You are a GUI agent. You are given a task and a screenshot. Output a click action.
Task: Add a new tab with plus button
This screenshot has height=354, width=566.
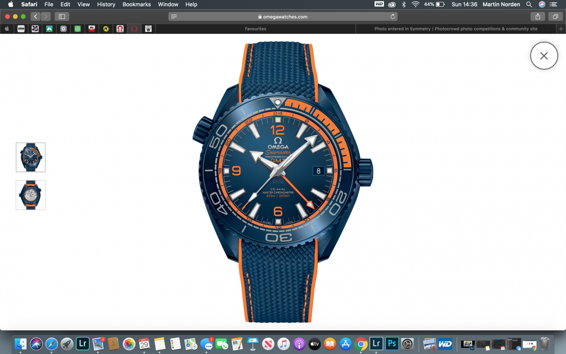click(x=561, y=29)
